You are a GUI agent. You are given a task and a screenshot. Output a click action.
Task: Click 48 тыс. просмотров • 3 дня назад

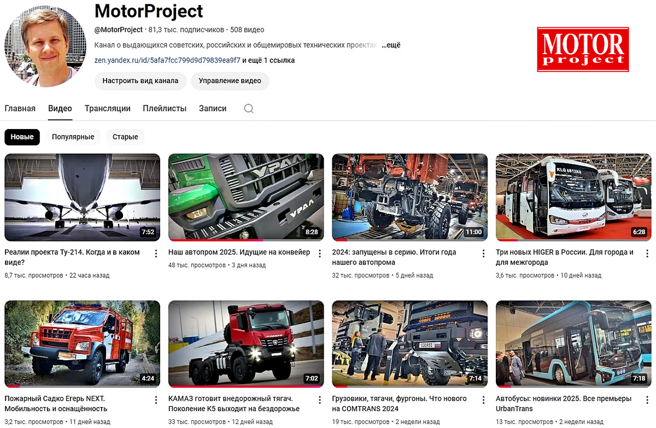(217, 265)
